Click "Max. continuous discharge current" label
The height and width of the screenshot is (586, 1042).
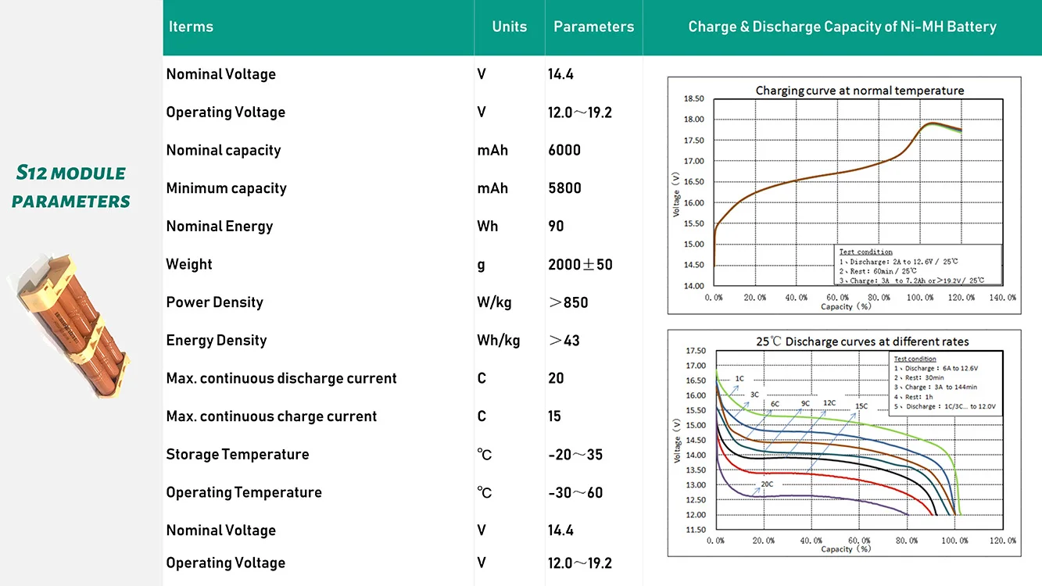pyautogui.click(x=281, y=378)
